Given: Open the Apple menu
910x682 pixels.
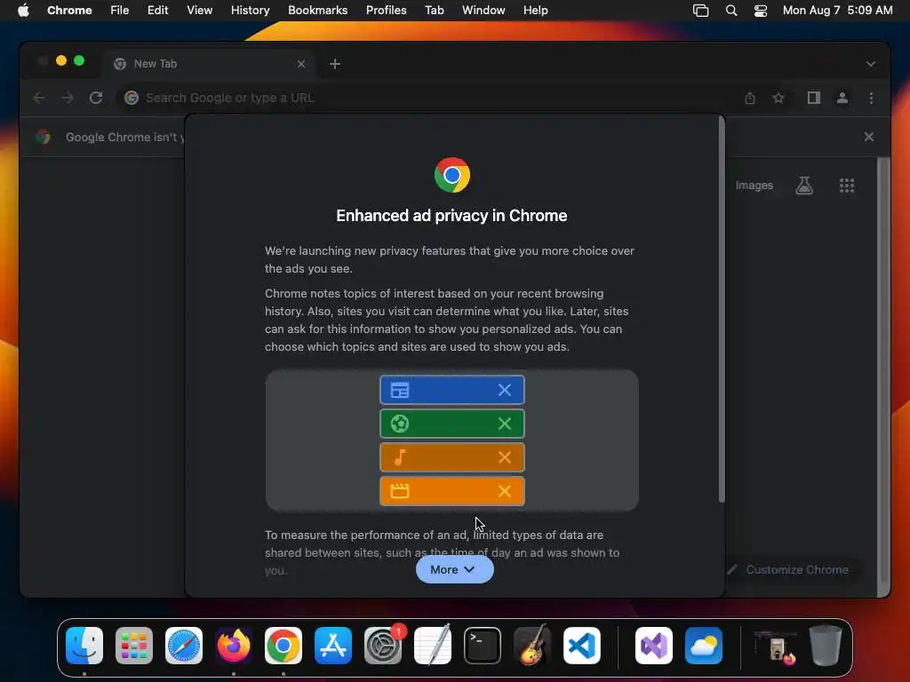Looking at the screenshot, I should [22, 11].
